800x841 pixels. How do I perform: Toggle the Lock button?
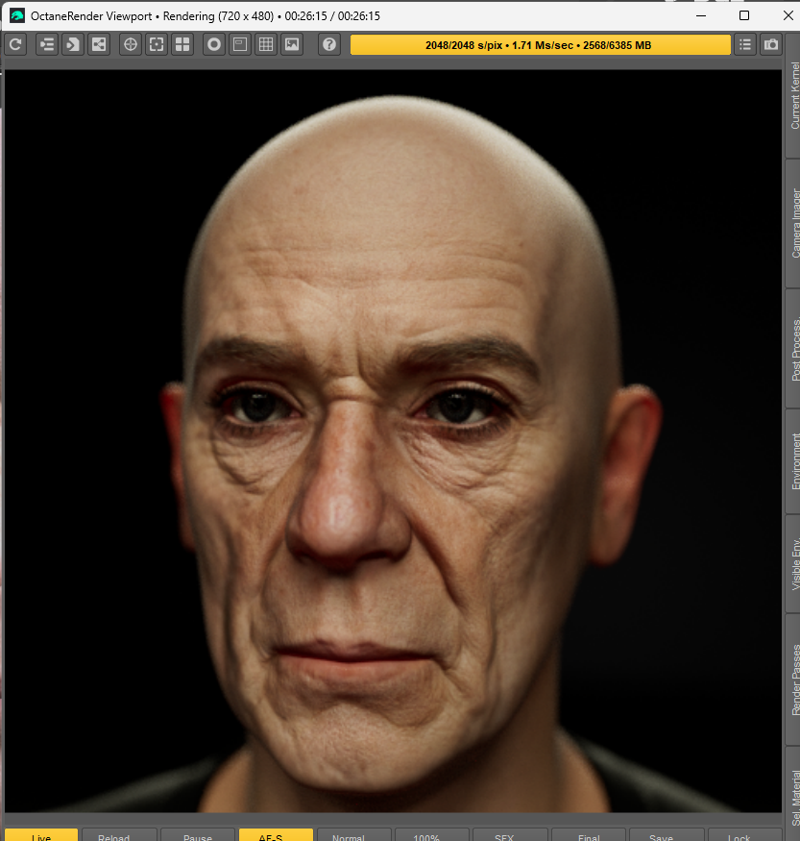[x=745, y=835]
